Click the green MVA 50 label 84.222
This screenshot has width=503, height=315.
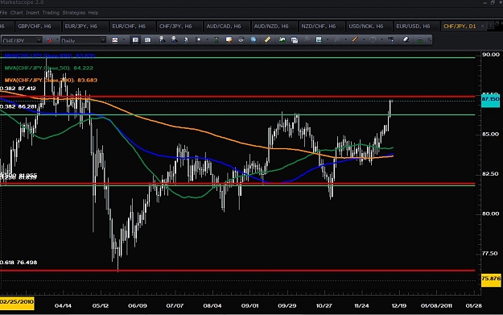49,68
